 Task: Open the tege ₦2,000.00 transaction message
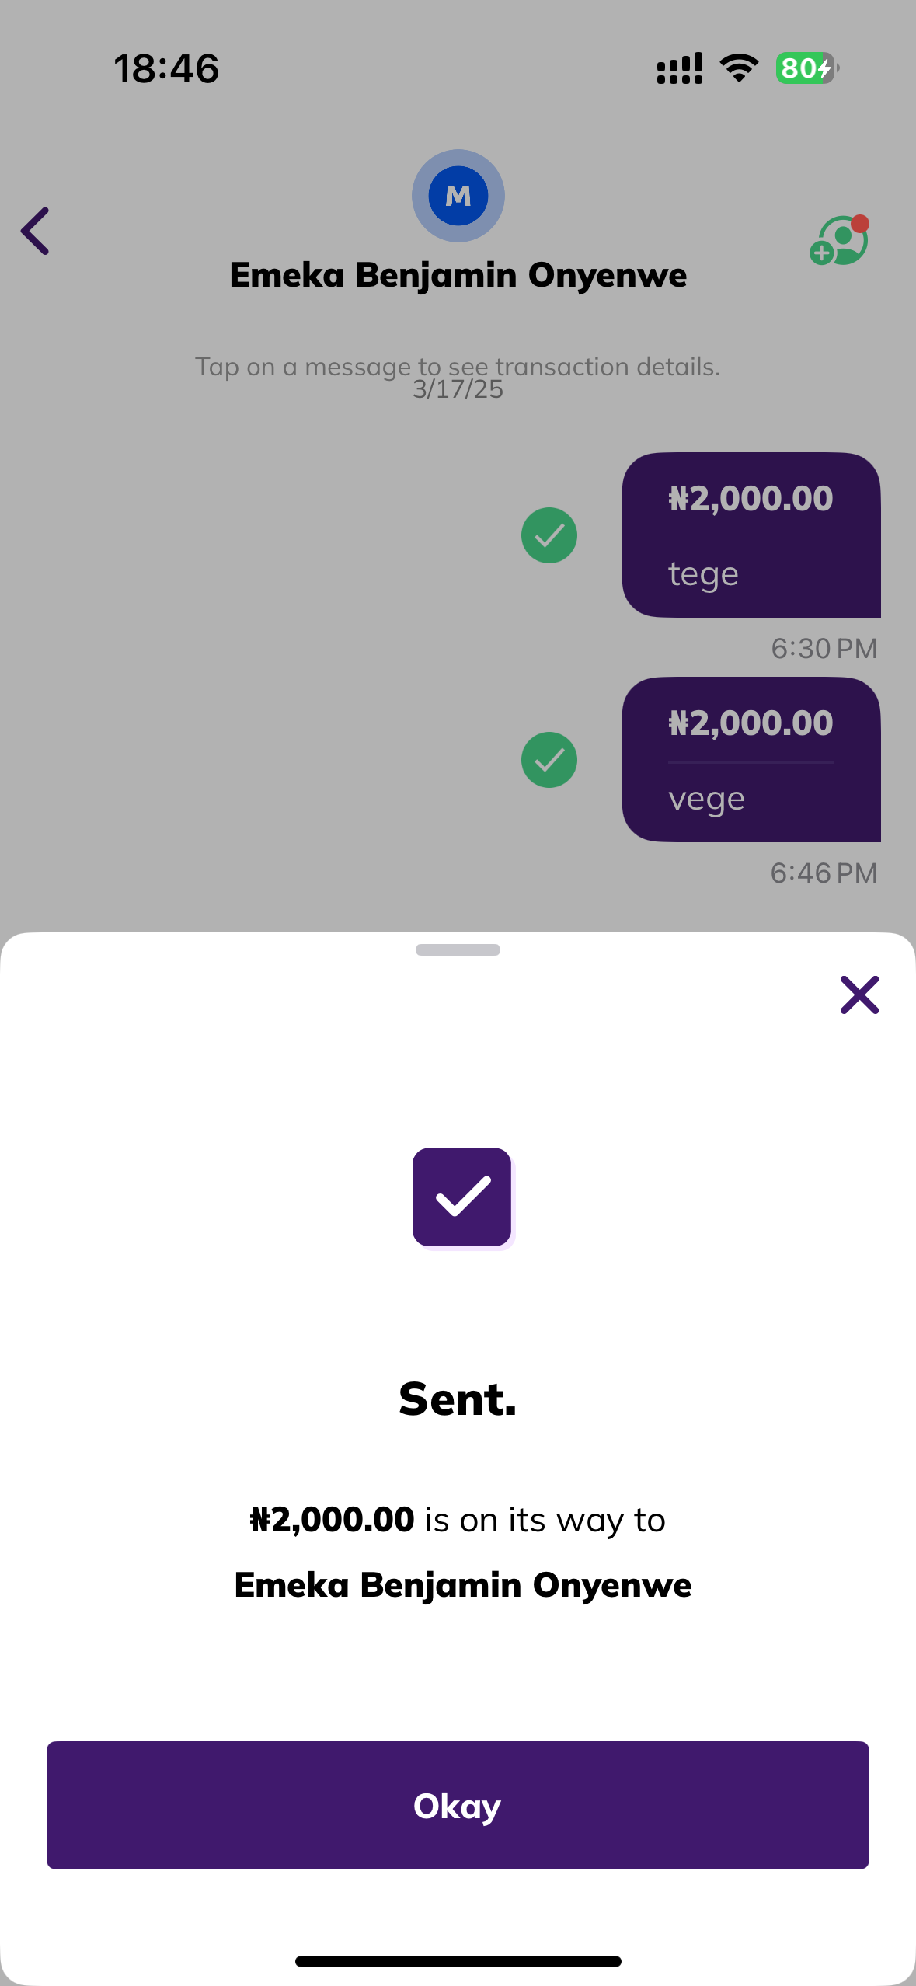click(751, 535)
